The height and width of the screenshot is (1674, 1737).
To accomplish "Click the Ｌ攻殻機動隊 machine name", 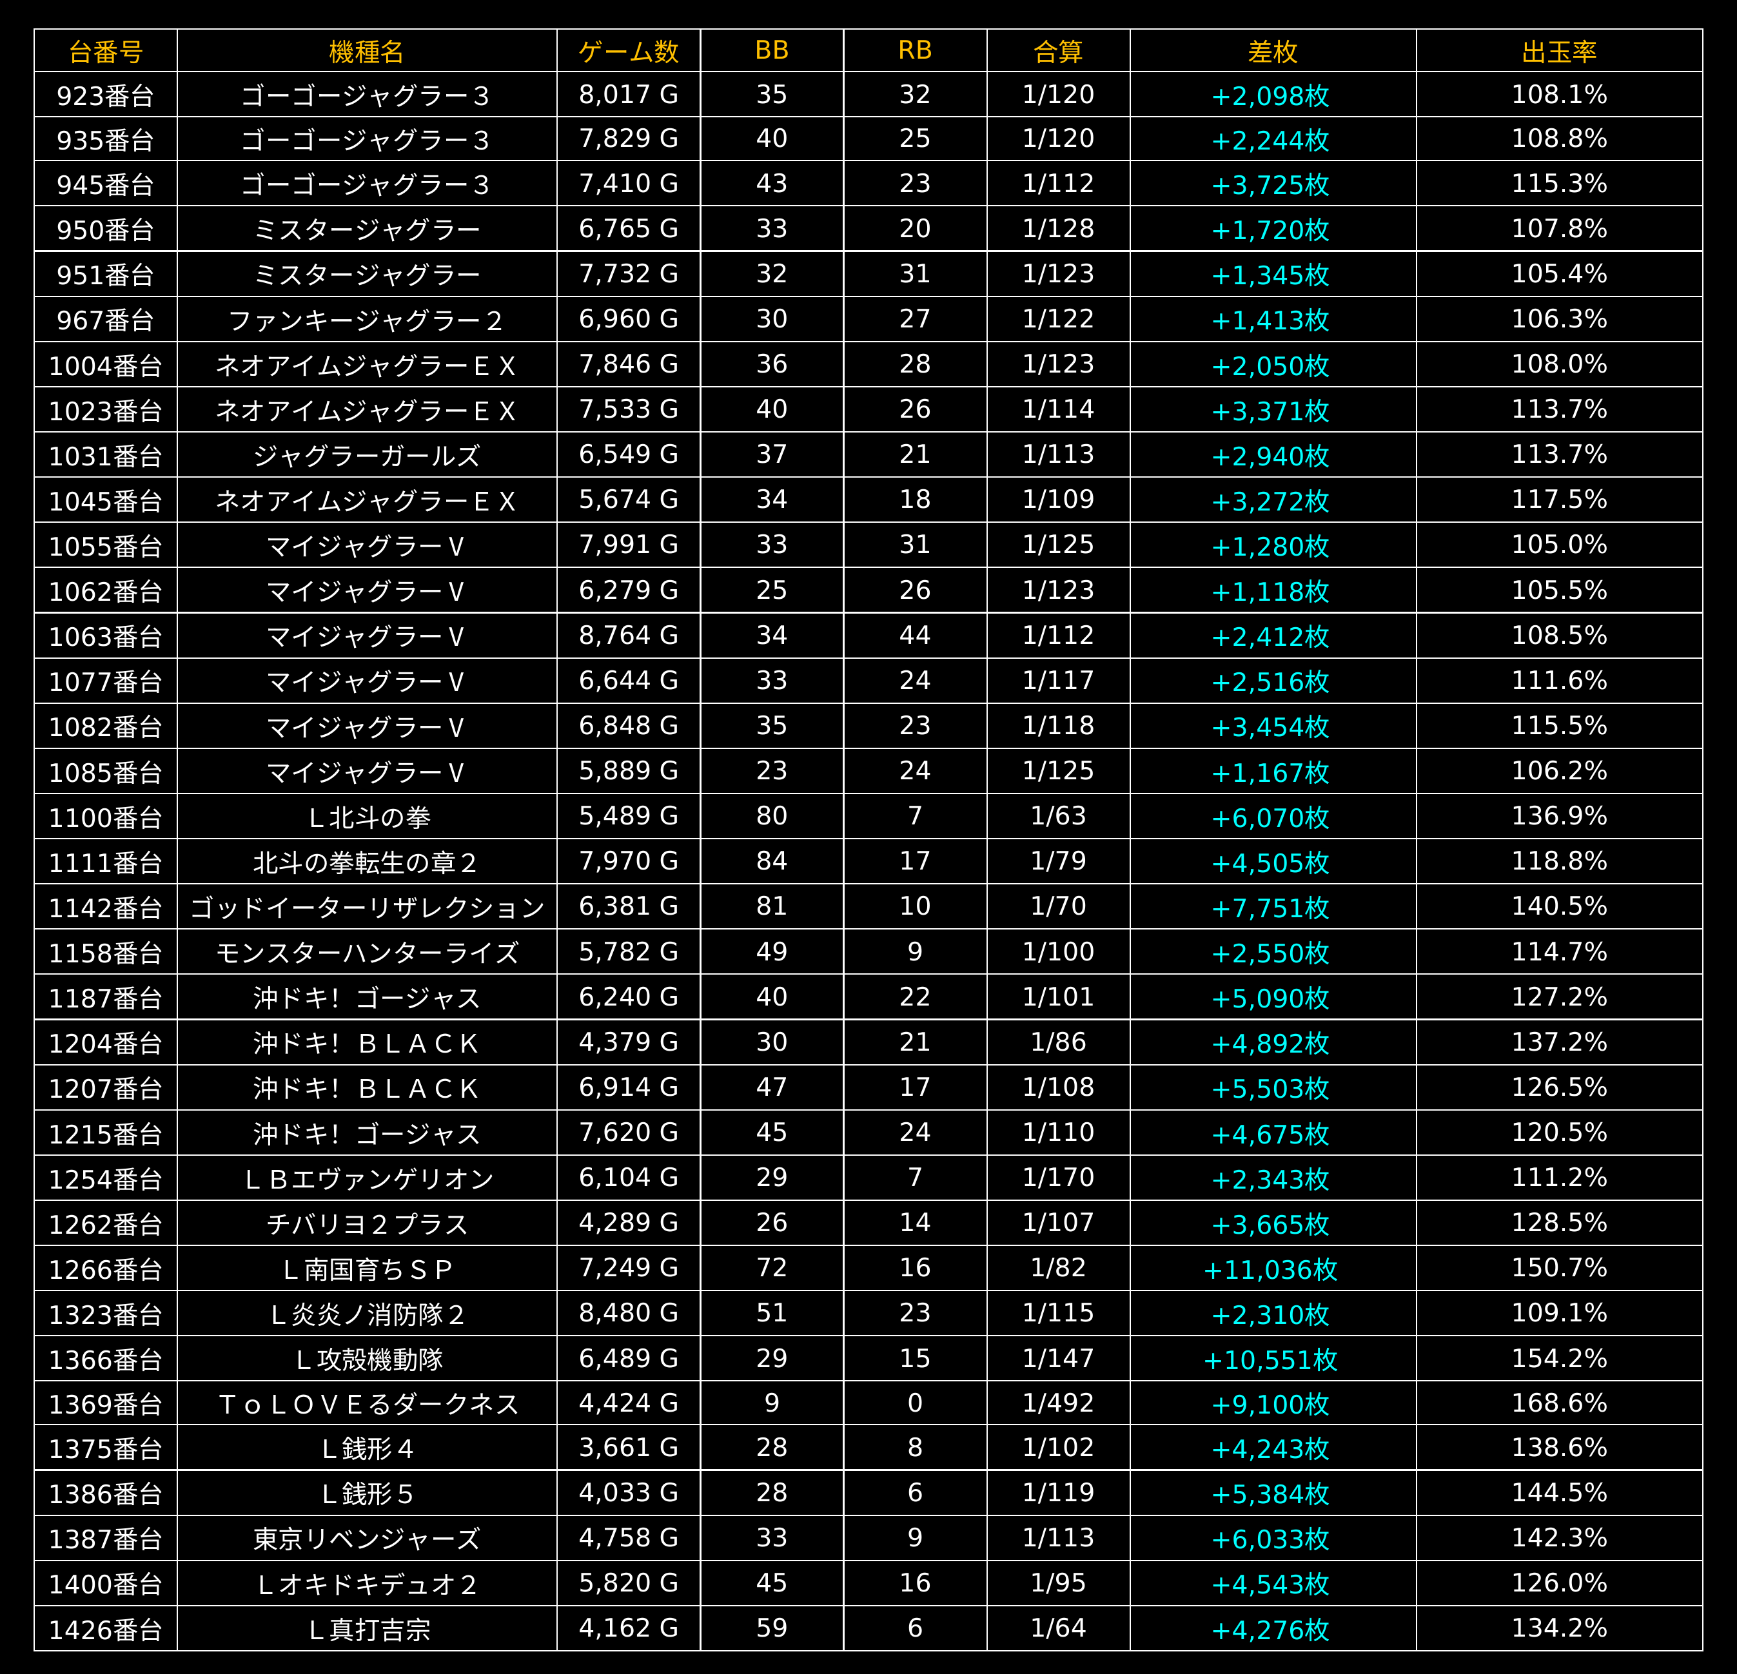I will tap(367, 1359).
